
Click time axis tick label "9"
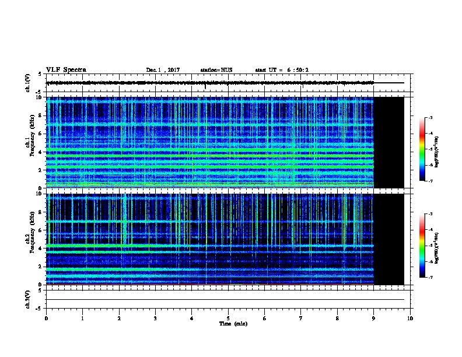point(373,318)
